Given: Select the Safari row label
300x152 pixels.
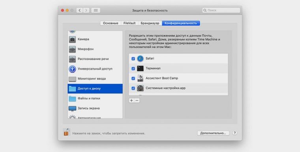Looking at the screenshot, I should [150, 59].
